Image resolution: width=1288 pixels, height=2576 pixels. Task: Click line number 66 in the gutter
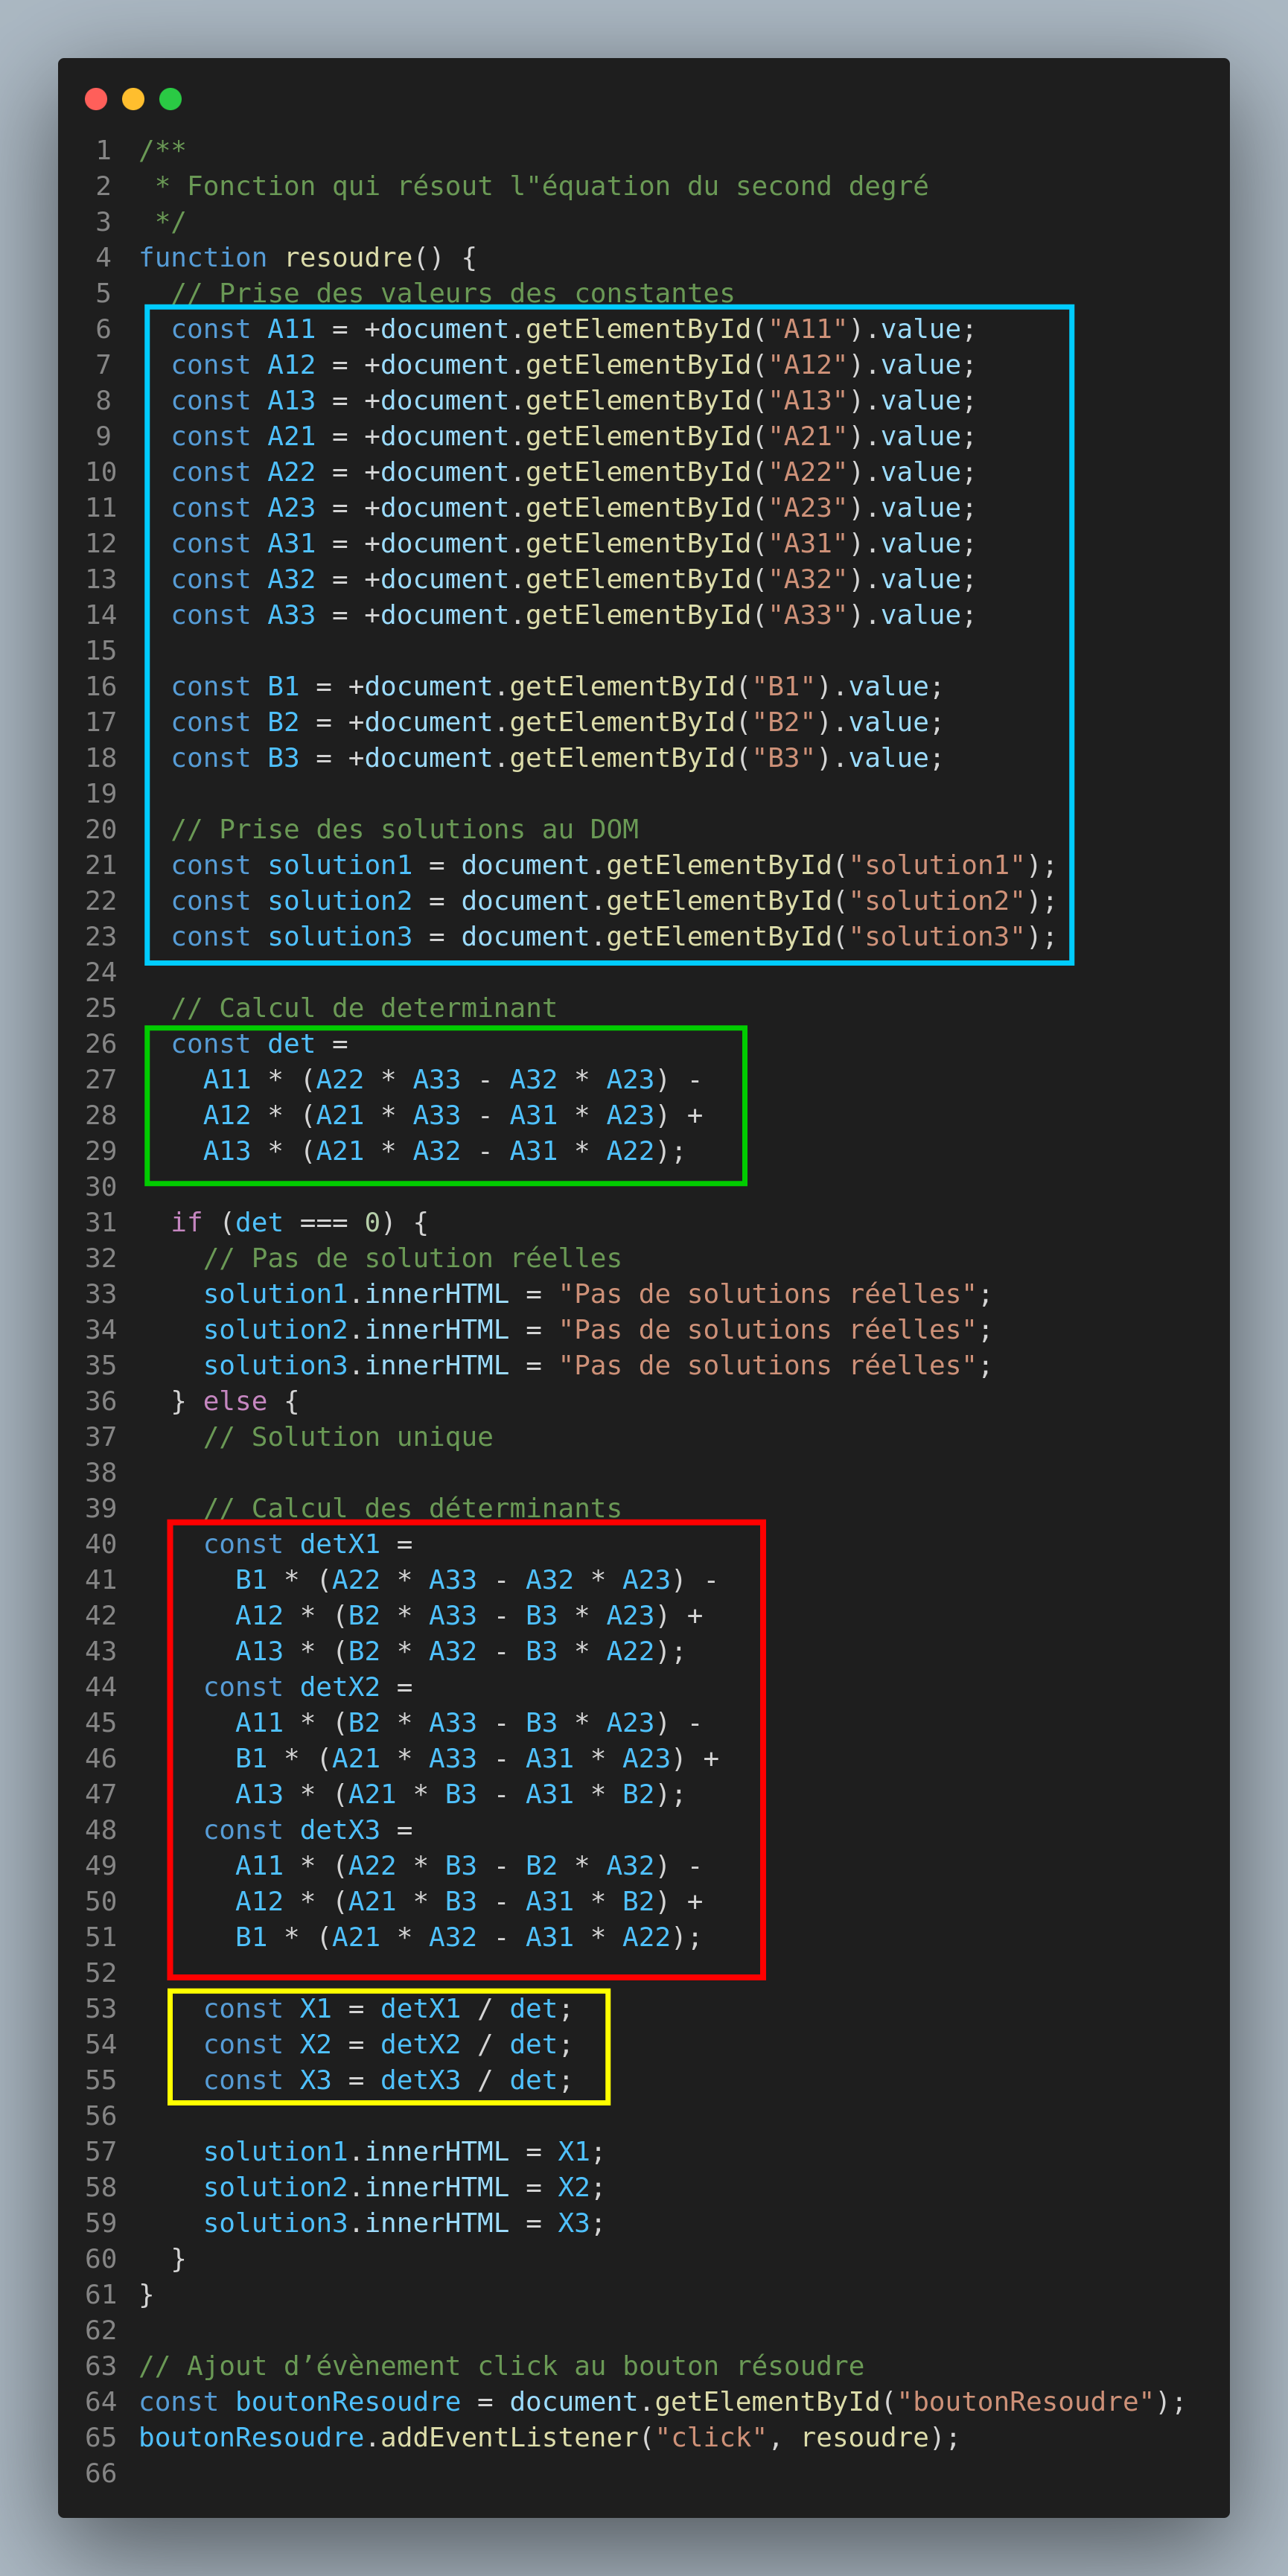pos(101,2473)
